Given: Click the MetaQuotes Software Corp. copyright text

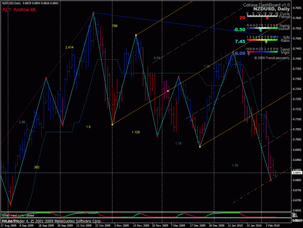Looking at the screenshot, I should (x=51, y=221).
